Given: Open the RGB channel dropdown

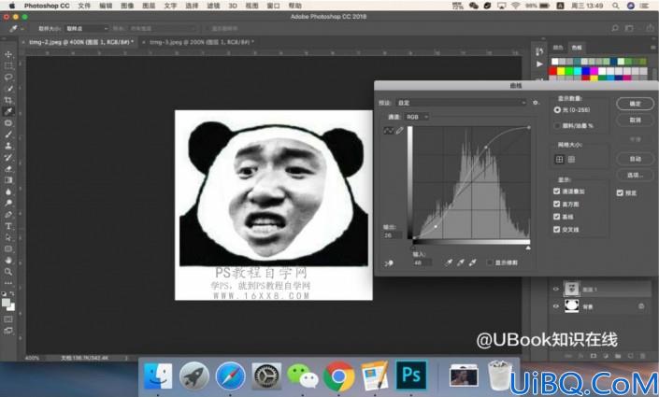Looking at the screenshot, I should click(417, 117).
